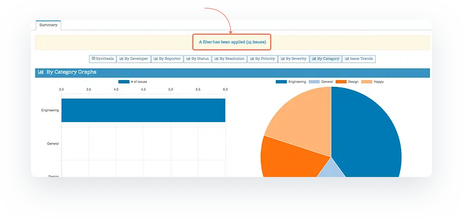Click the 'Engineering' bar chart axis label
Viewport: 463px width, 219px height.
coord(50,110)
